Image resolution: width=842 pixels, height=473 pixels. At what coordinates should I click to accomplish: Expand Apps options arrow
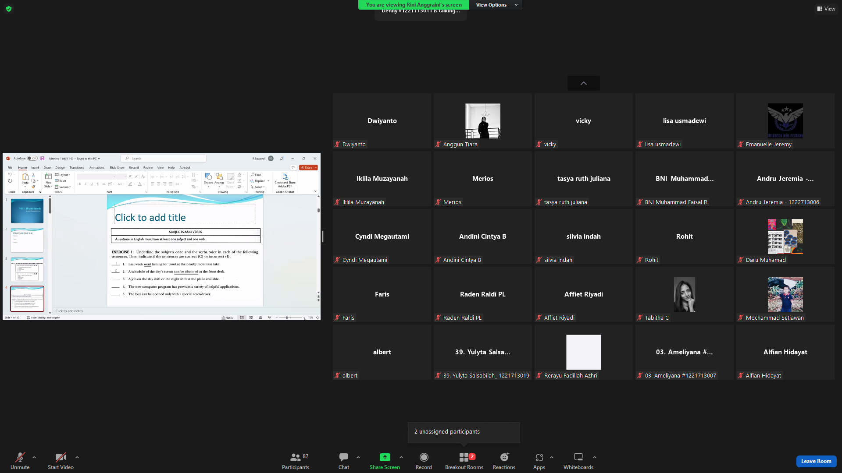(x=552, y=457)
